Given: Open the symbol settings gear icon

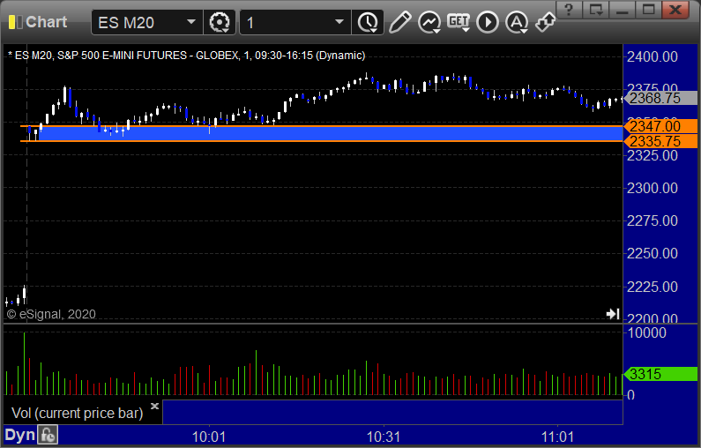Looking at the screenshot, I should [x=219, y=22].
